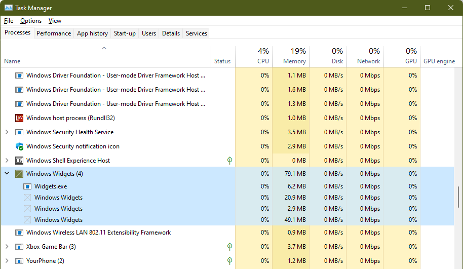Switch to the Services tab
463x269 pixels.
click(197, 33)
